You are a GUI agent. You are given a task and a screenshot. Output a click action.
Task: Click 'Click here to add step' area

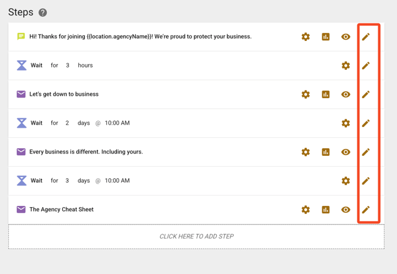tap(196, 237)
